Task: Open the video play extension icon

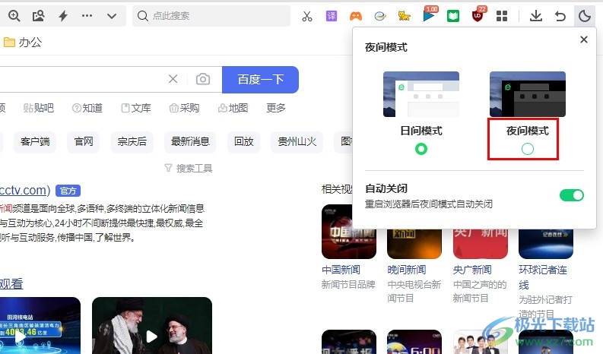Action: [x=429, y=15]
